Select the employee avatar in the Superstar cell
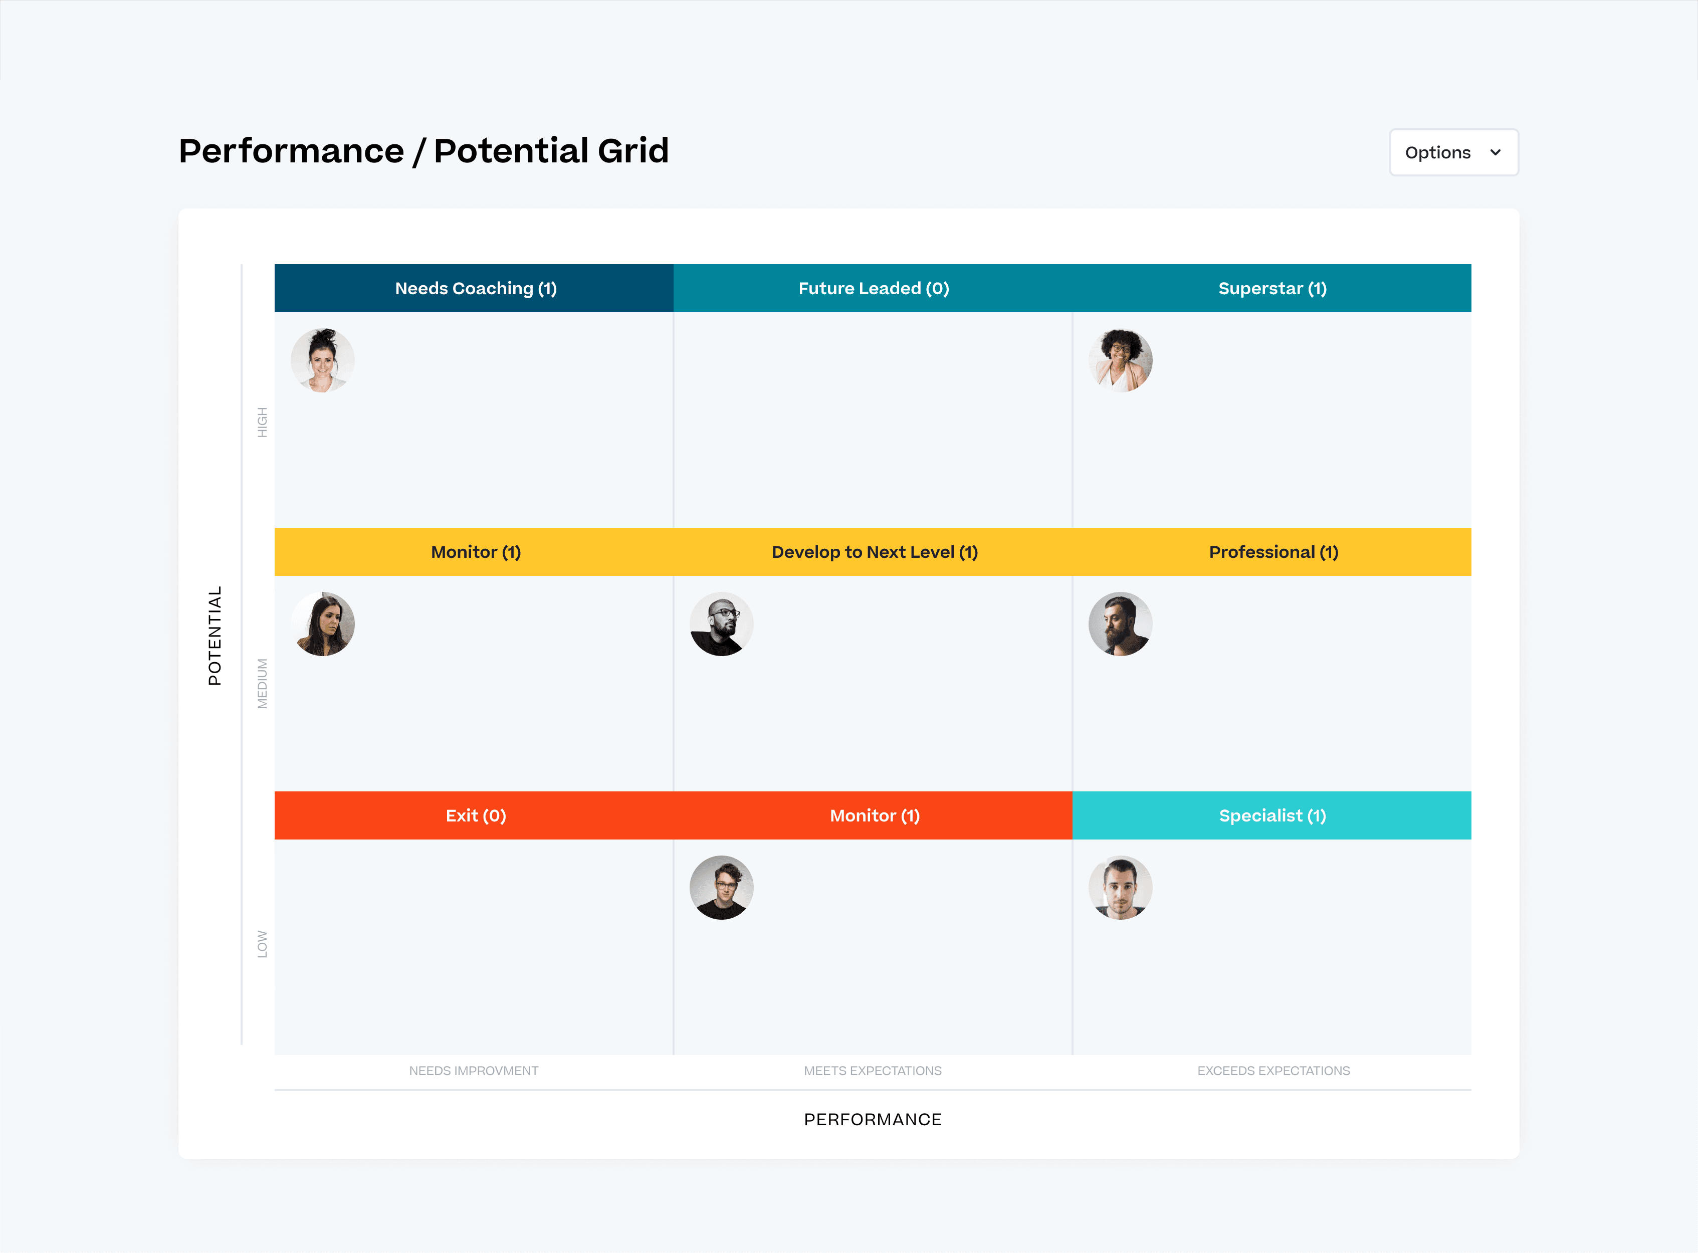The width and height of the screenshot is (1698, 1253). point(1120,360)
